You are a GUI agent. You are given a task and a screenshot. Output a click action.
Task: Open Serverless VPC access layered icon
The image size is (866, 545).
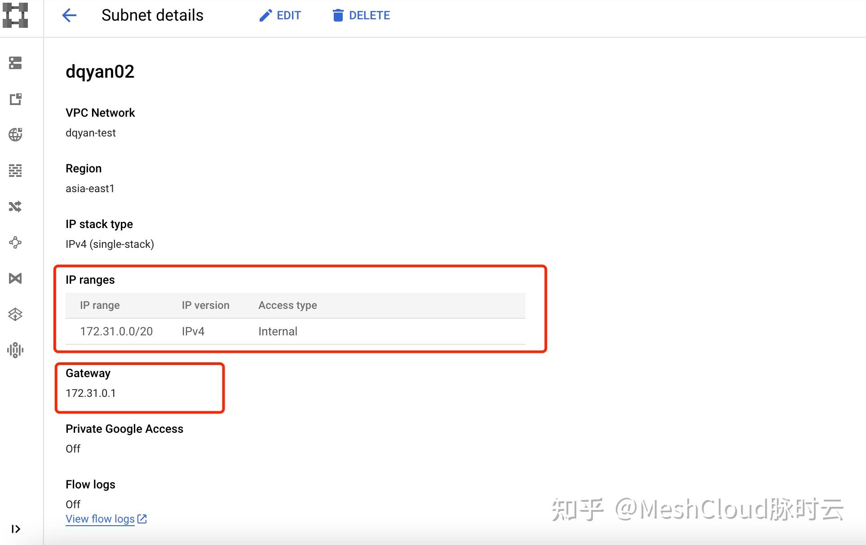click(x=15, y=314)
